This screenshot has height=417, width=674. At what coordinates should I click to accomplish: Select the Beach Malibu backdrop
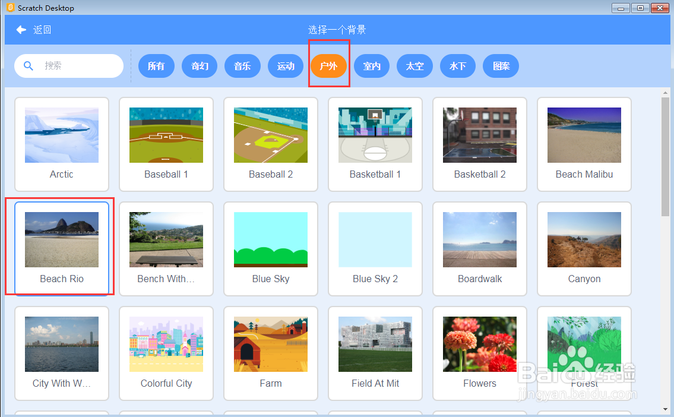pyautogui.click(x=584, y=144)
